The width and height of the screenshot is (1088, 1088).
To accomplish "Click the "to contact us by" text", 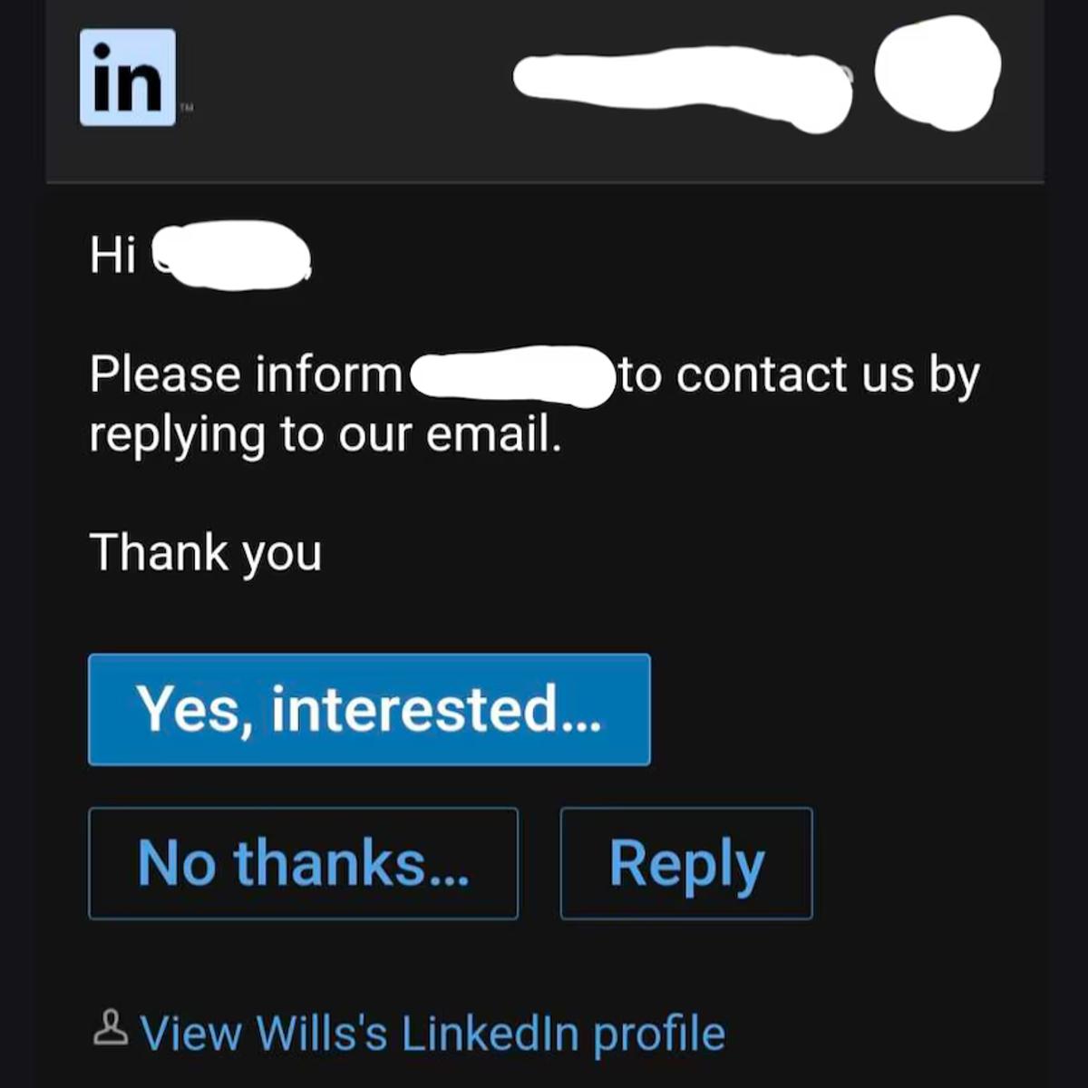I will click(800, 375).
